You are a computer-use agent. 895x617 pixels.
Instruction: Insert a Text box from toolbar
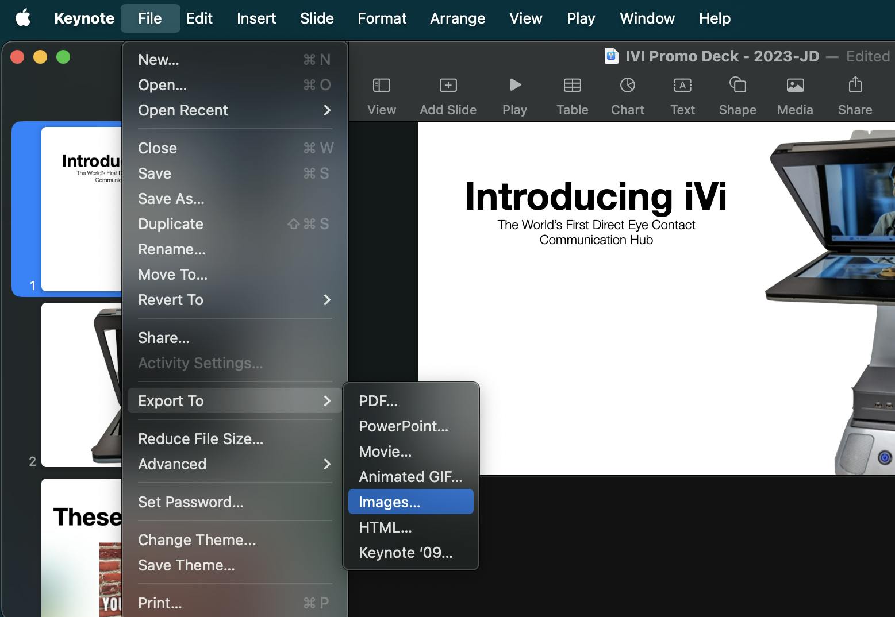tap(682, 97)
